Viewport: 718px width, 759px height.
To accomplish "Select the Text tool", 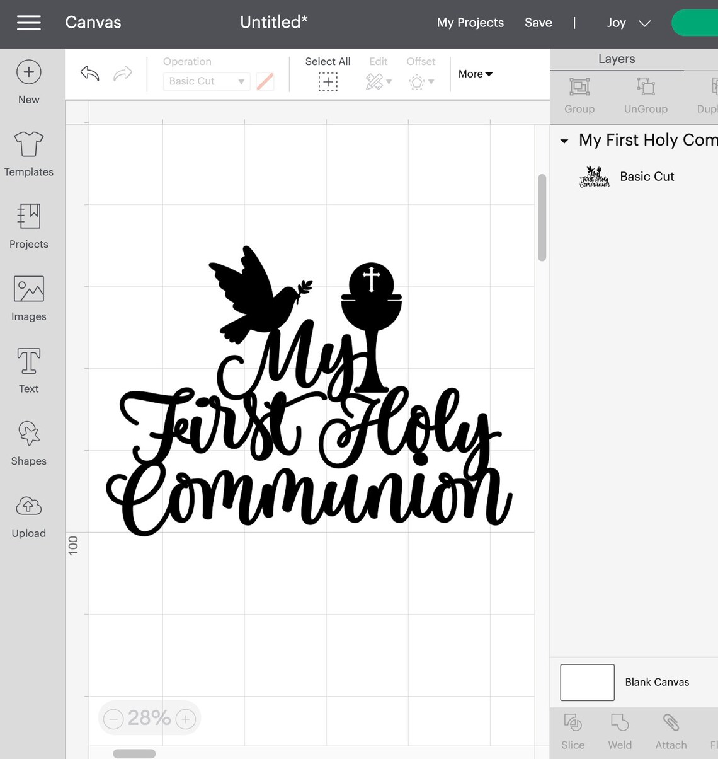I will click(x=28, y=371).
